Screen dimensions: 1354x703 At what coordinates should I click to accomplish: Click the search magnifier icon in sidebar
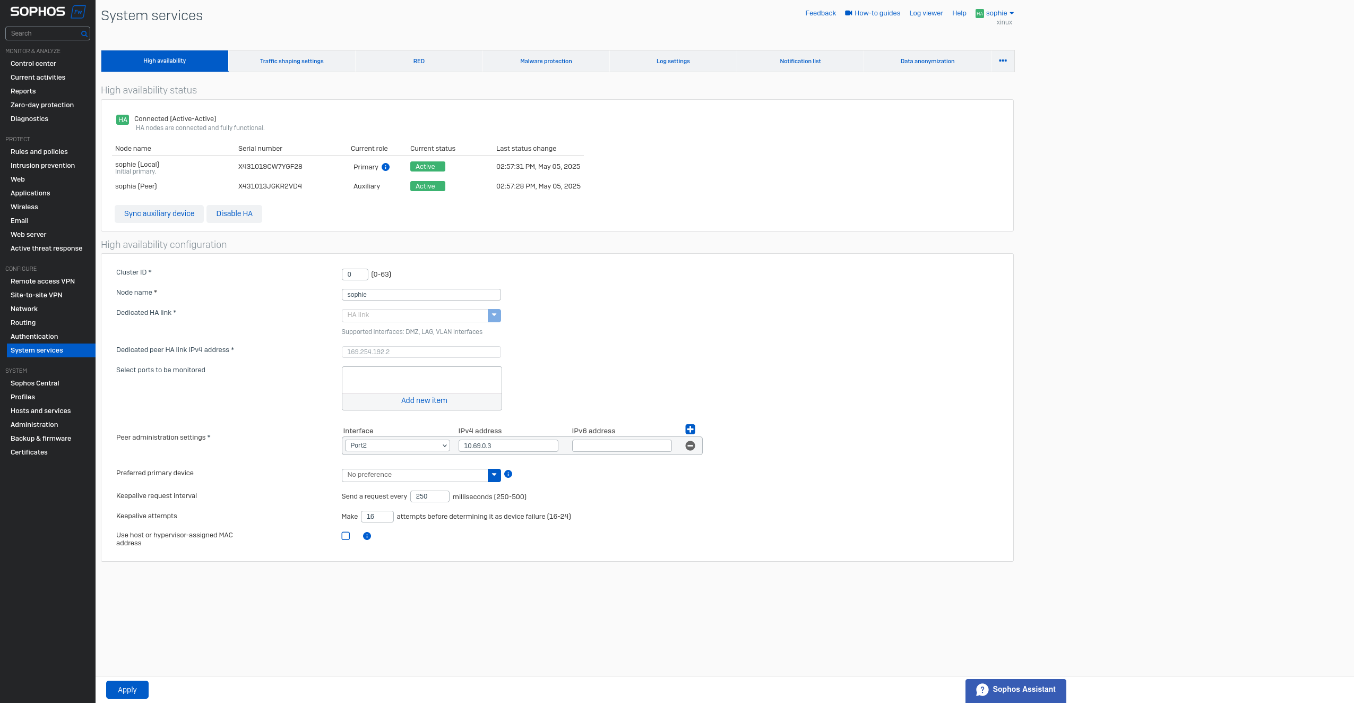click(84, 33)
